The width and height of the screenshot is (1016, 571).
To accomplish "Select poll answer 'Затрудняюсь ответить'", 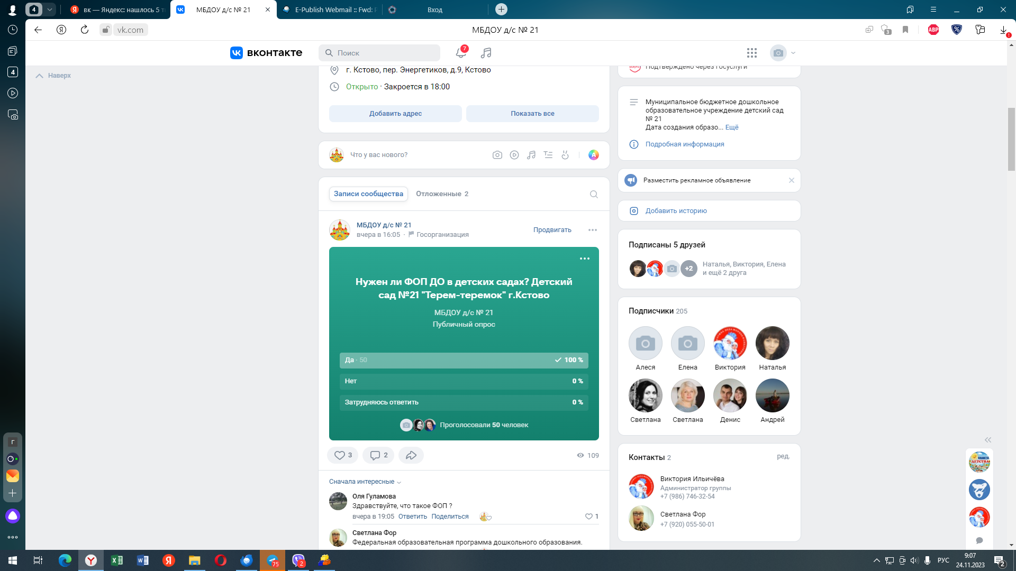I will tap(464, 402).
